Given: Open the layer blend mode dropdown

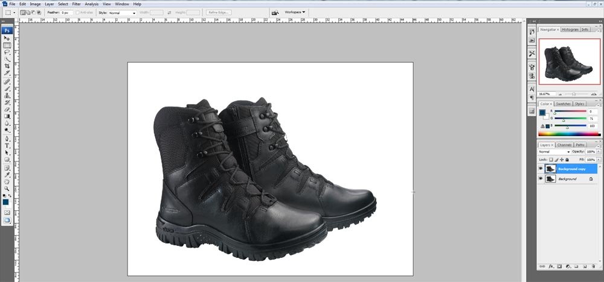Looking at the screenshot, I should point(554,152).
